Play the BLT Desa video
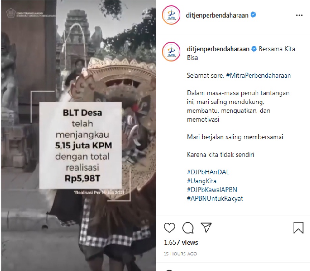310x271 pixels. pos(79,135)
